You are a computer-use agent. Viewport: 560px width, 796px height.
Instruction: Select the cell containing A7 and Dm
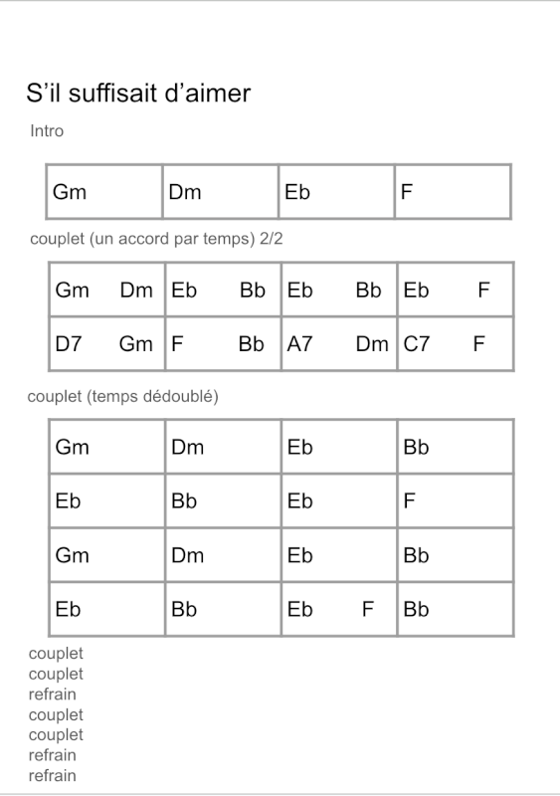tap(339, 343)
